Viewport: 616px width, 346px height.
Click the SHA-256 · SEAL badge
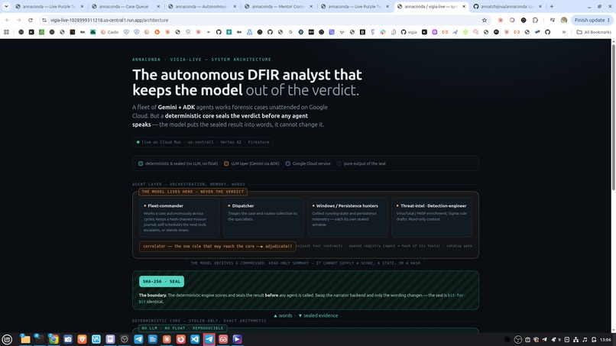[161, 281]
